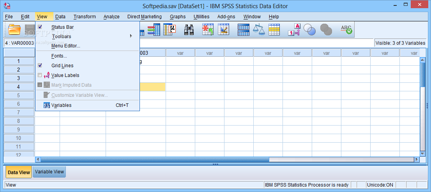Open the Graphs menu
This screenshot has height=192, width=431.
pyautogui.click(x=178, y=16)
